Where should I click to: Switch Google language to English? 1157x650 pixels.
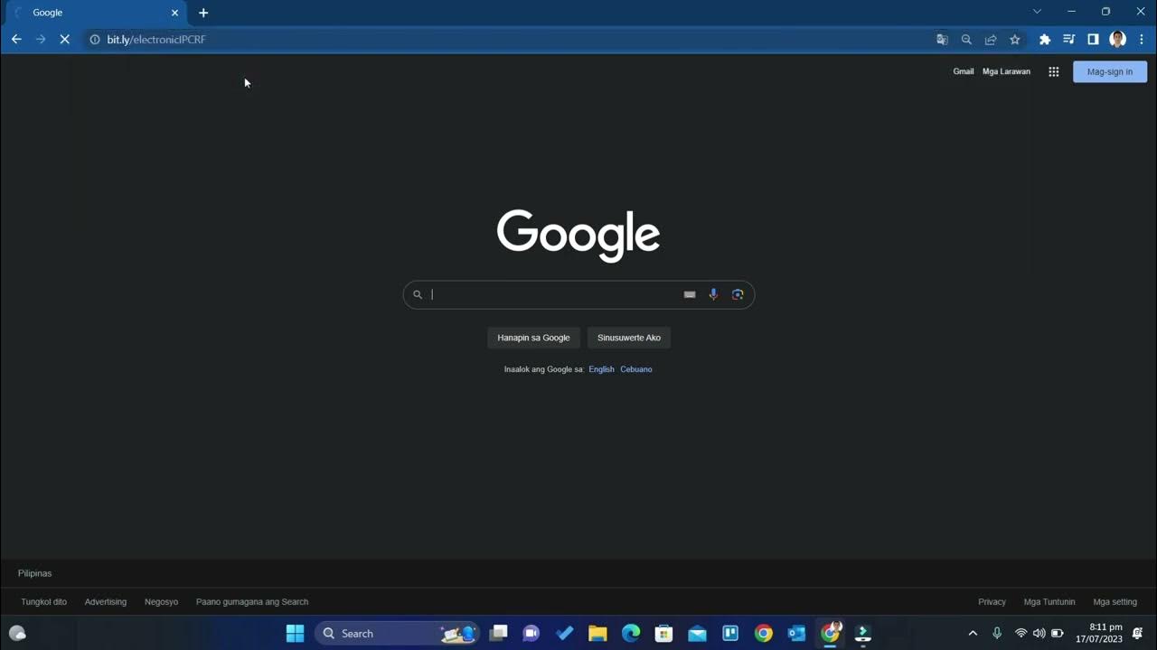[601, 369]
